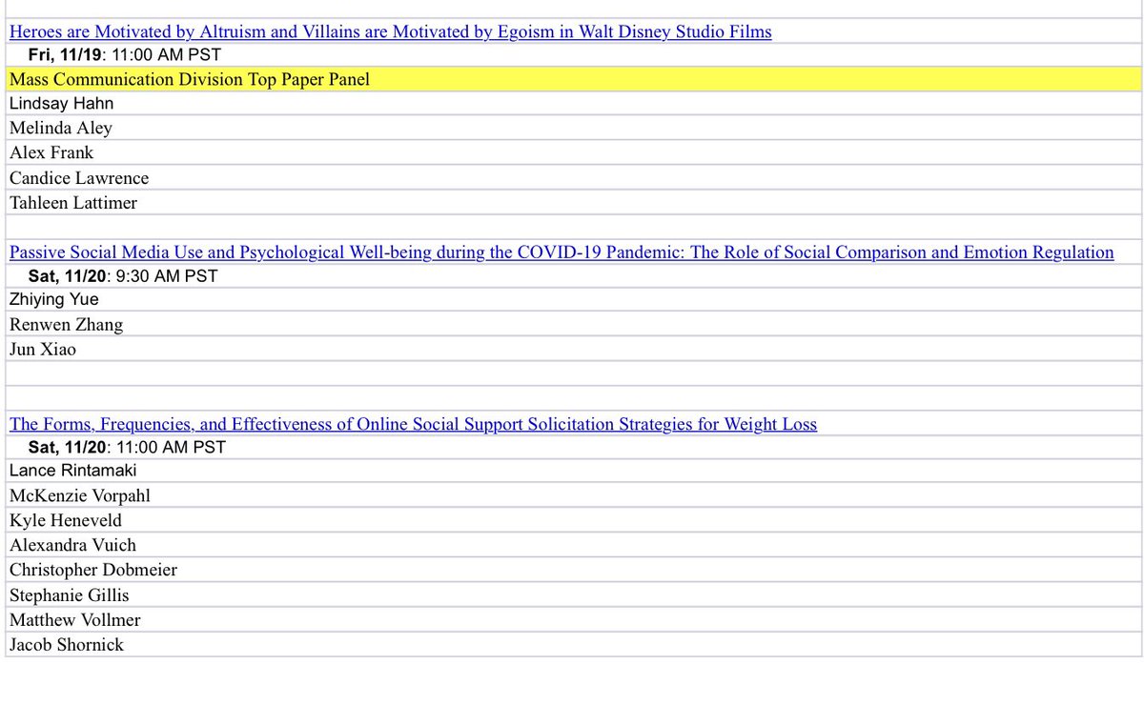Screen dimensions: 1144x705
Task: Select the Kyle Heneveld cell
Action: (573, 520)
